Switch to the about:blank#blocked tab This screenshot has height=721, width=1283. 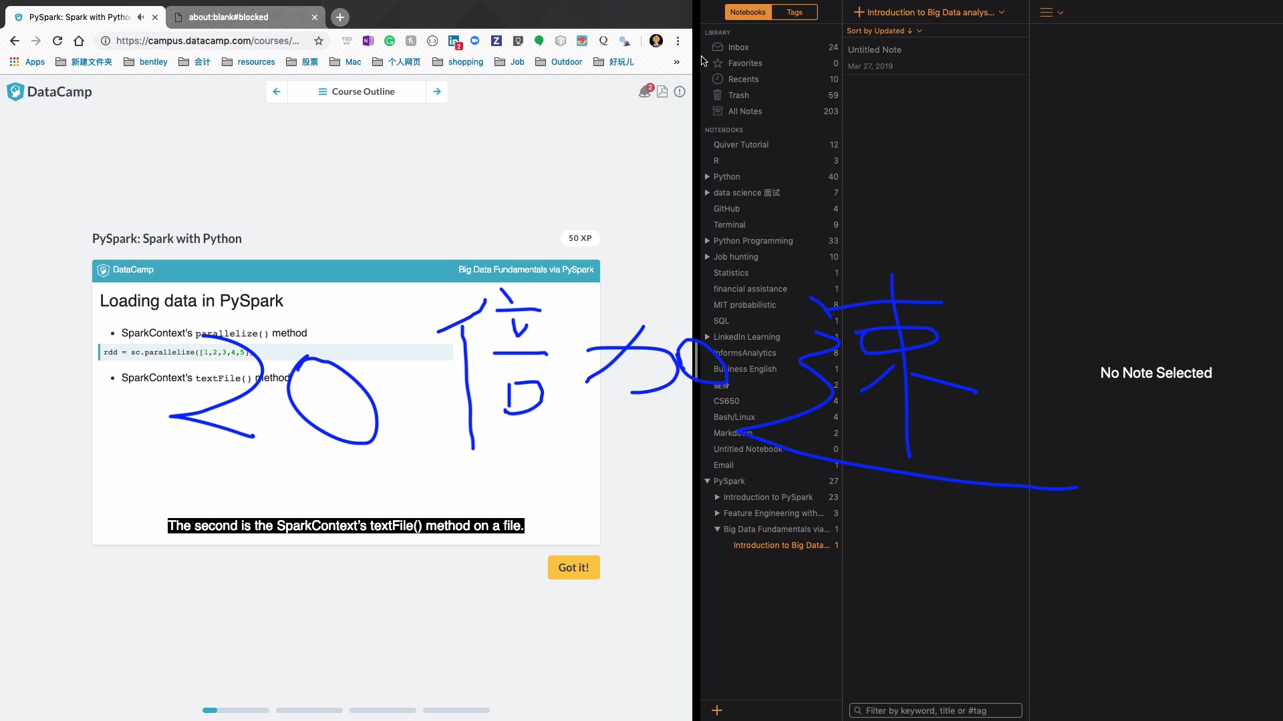(245, 17)
